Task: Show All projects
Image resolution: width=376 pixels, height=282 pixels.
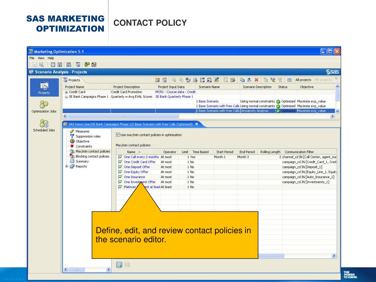Action: click(303, 80)
